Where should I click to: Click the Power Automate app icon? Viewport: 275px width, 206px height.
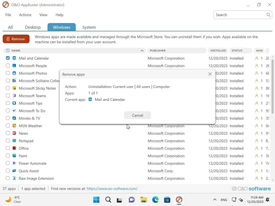tap(14, 163)
